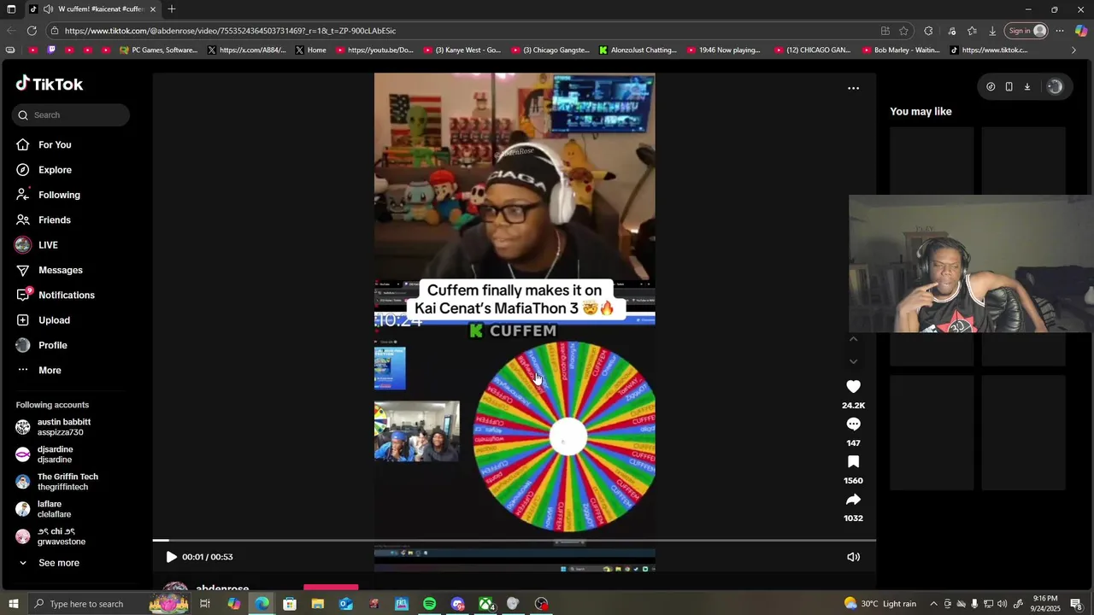Click Upload in the sidebar

click(x=54, y=320)
